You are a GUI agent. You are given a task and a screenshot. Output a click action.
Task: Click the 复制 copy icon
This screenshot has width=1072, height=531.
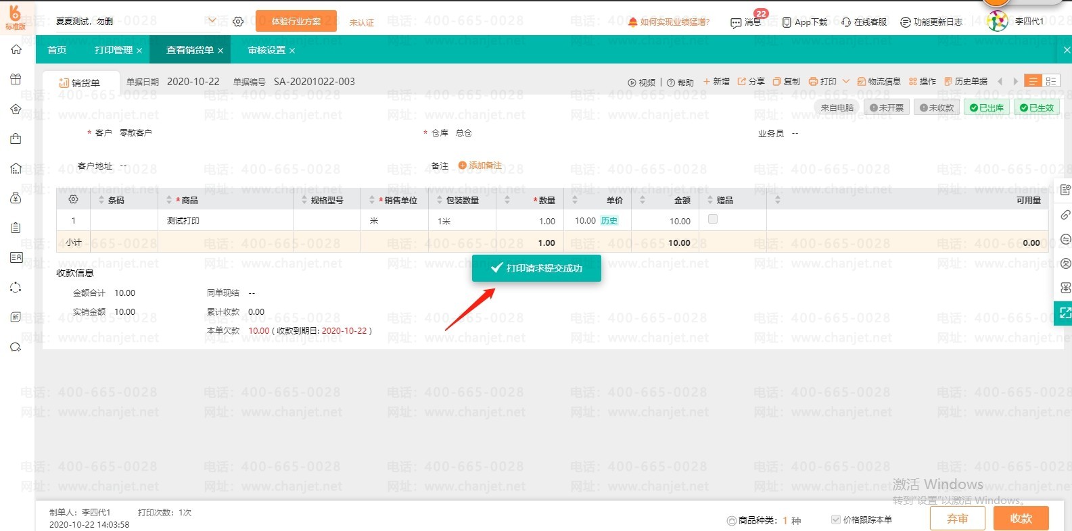tap(776, 81)
